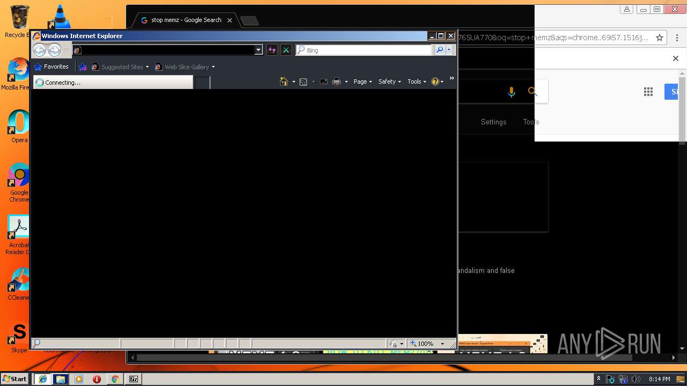
Task: Click the RSS Feeds icon
Action: tap(303, 81)
